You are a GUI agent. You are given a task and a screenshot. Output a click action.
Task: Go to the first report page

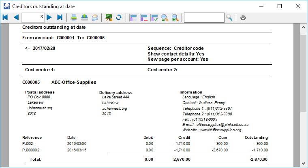5,17
